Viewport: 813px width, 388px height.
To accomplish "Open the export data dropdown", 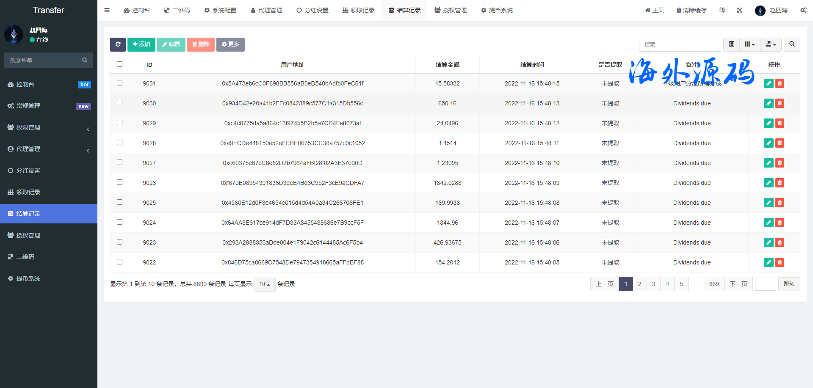I will click(771, 44).
